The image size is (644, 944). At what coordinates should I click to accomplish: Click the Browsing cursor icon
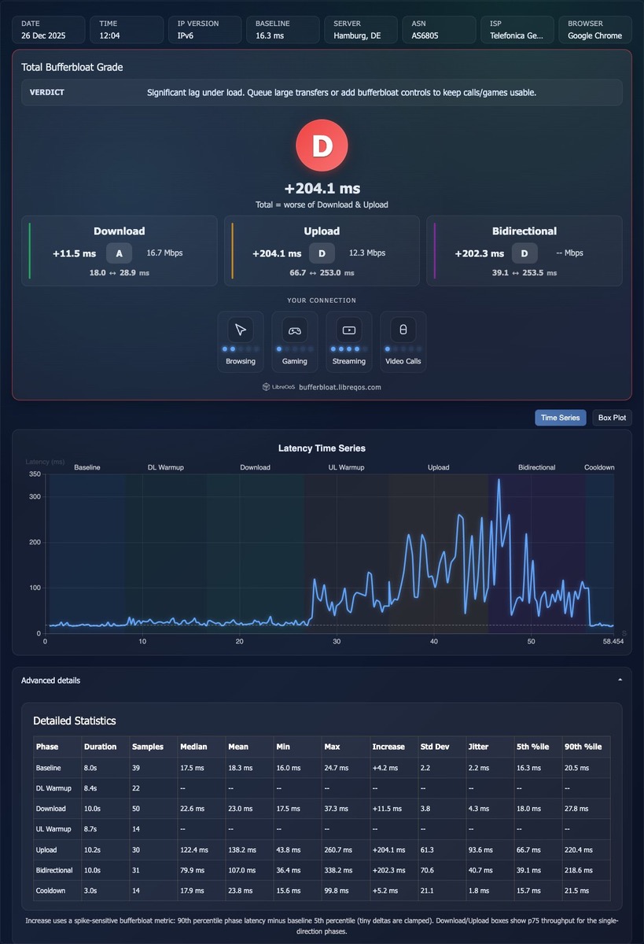tap(241, 330)
